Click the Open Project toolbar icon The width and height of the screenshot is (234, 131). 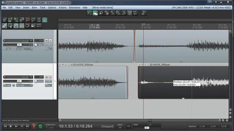click(10, 20)
